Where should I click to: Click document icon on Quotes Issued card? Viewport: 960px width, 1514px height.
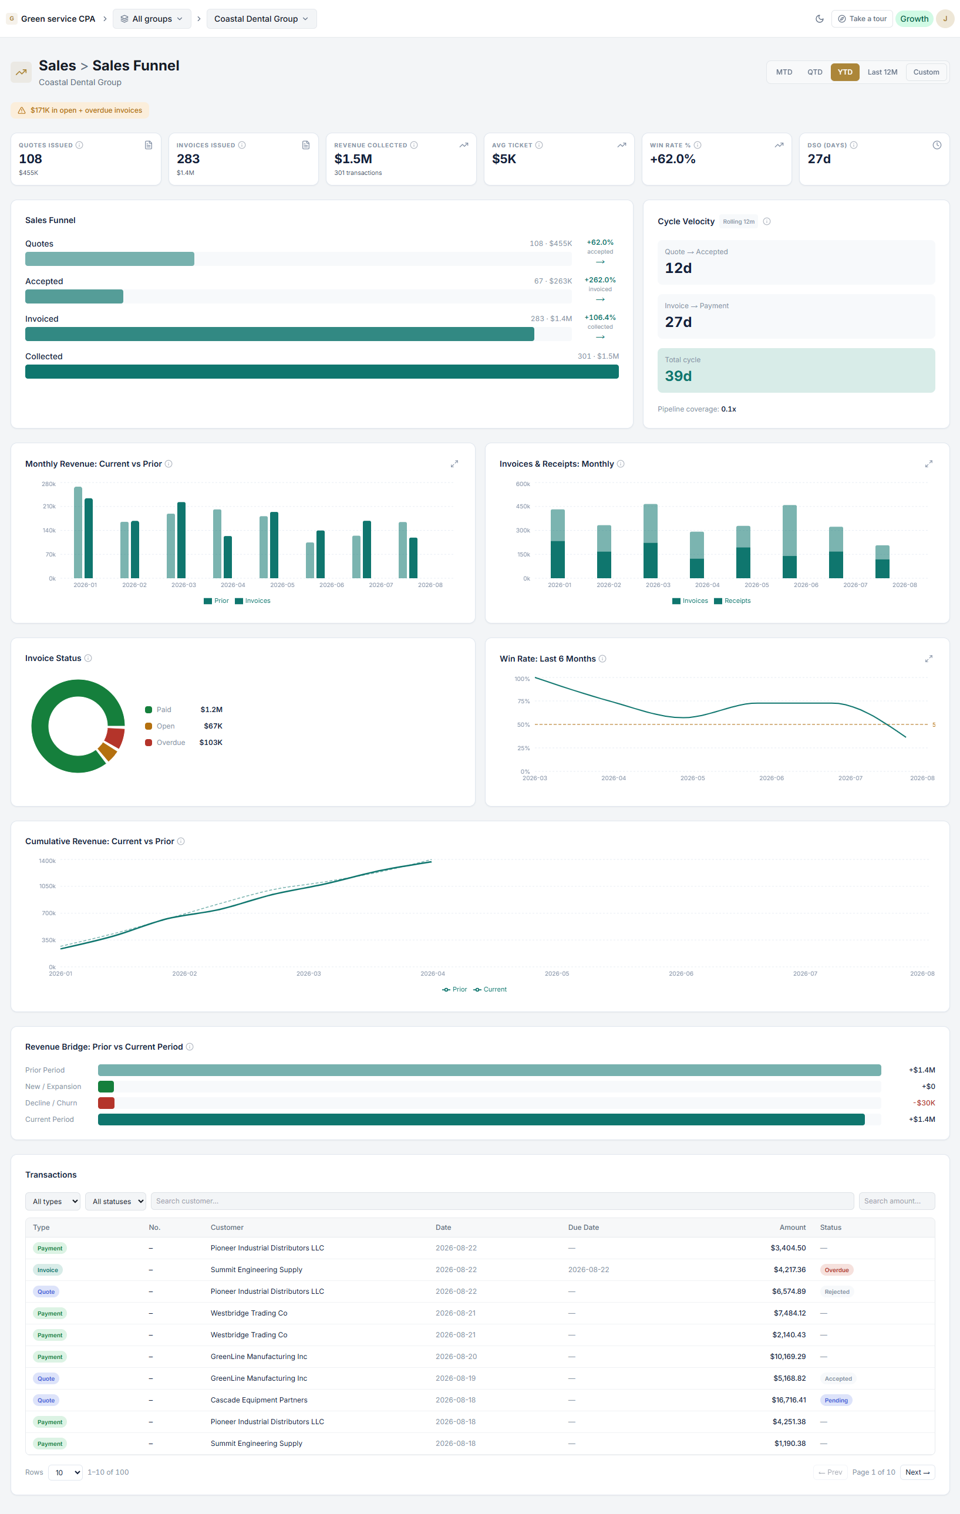point(149,145)
